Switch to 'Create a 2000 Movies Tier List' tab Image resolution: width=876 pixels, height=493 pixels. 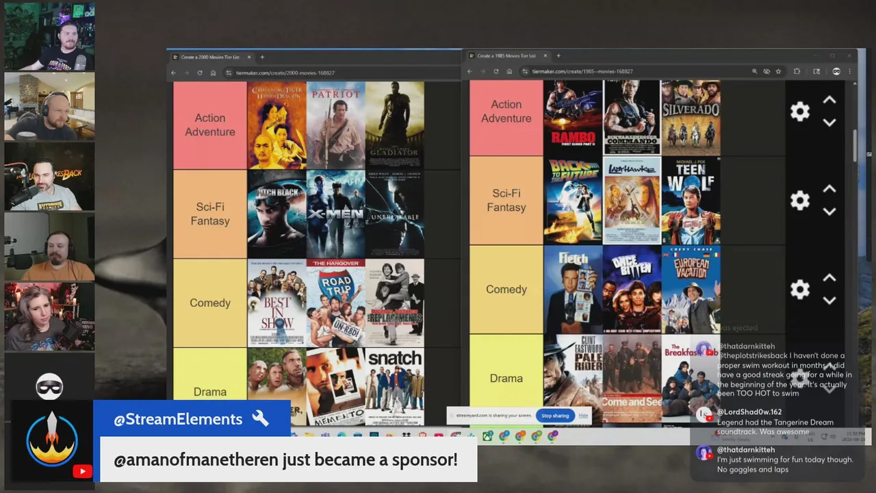[211, 57]
